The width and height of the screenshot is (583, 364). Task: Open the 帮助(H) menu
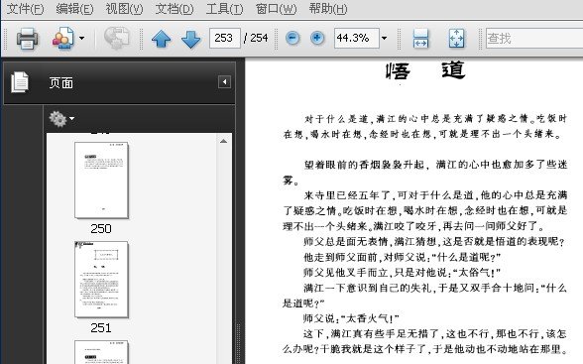coord(328,9)
